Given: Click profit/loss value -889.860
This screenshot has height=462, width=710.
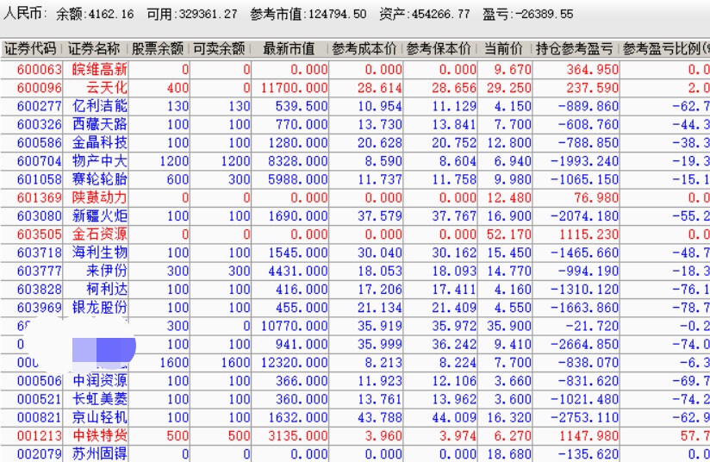Looking at the screenshot, I should point(589,106).
